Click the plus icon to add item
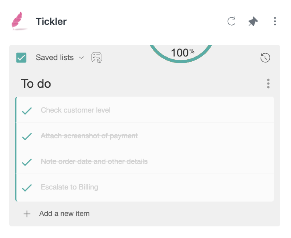The width and height of the screenshot is (291, 238). pos(27,214)
